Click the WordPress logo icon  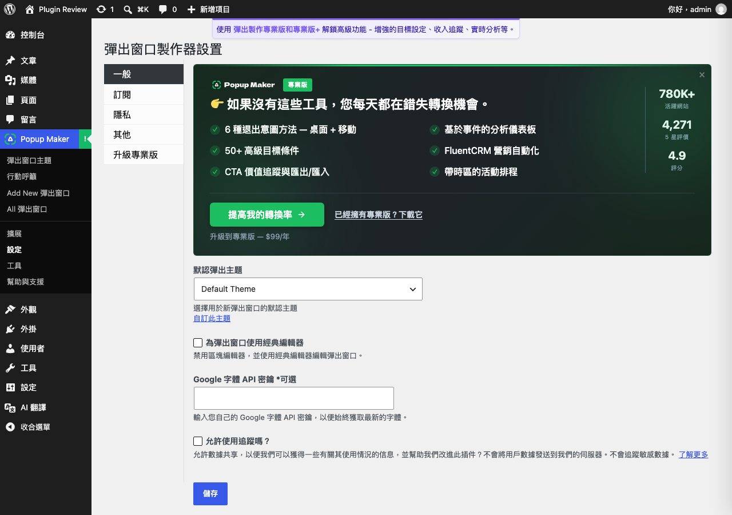pyautogui.click(x=10, y=9)
